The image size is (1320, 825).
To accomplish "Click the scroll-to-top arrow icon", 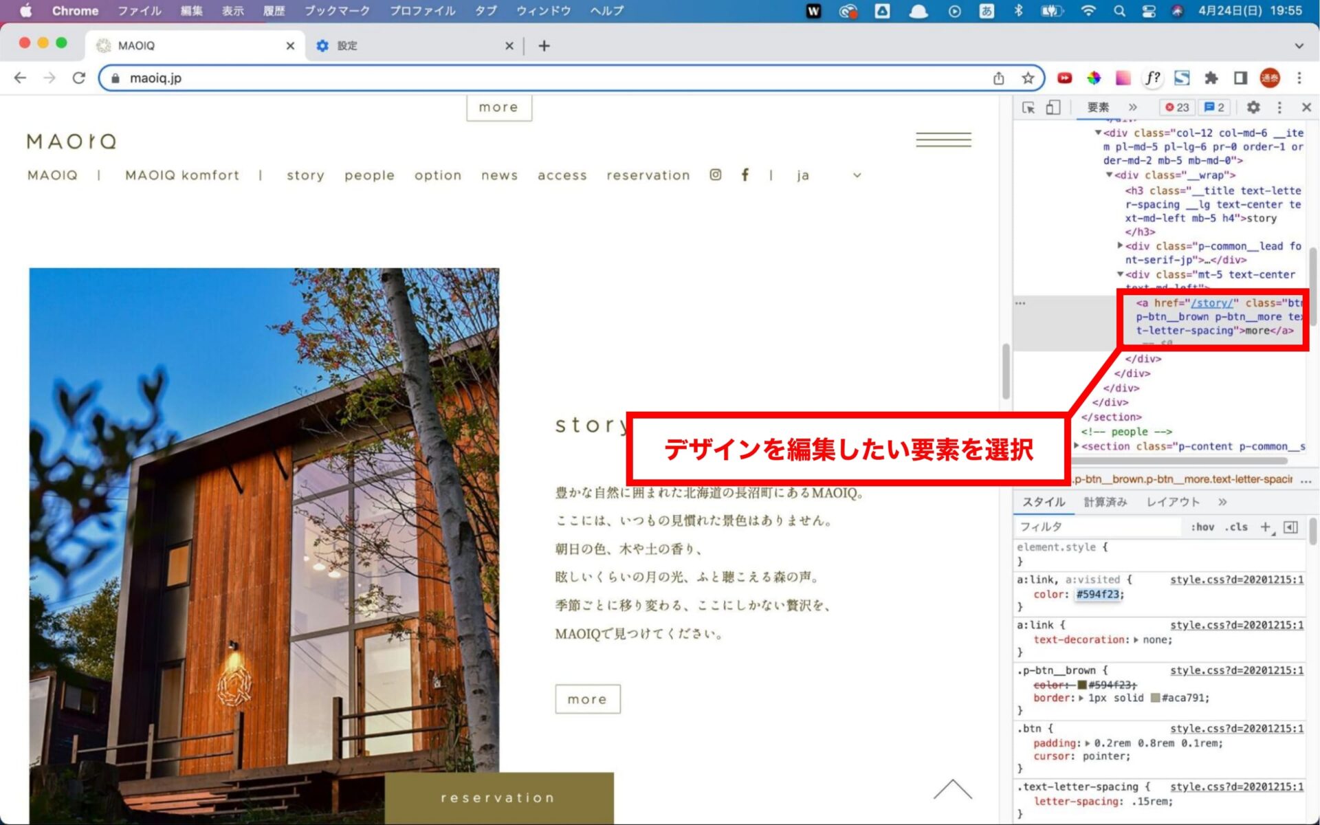I will click(x=952, y=789).
